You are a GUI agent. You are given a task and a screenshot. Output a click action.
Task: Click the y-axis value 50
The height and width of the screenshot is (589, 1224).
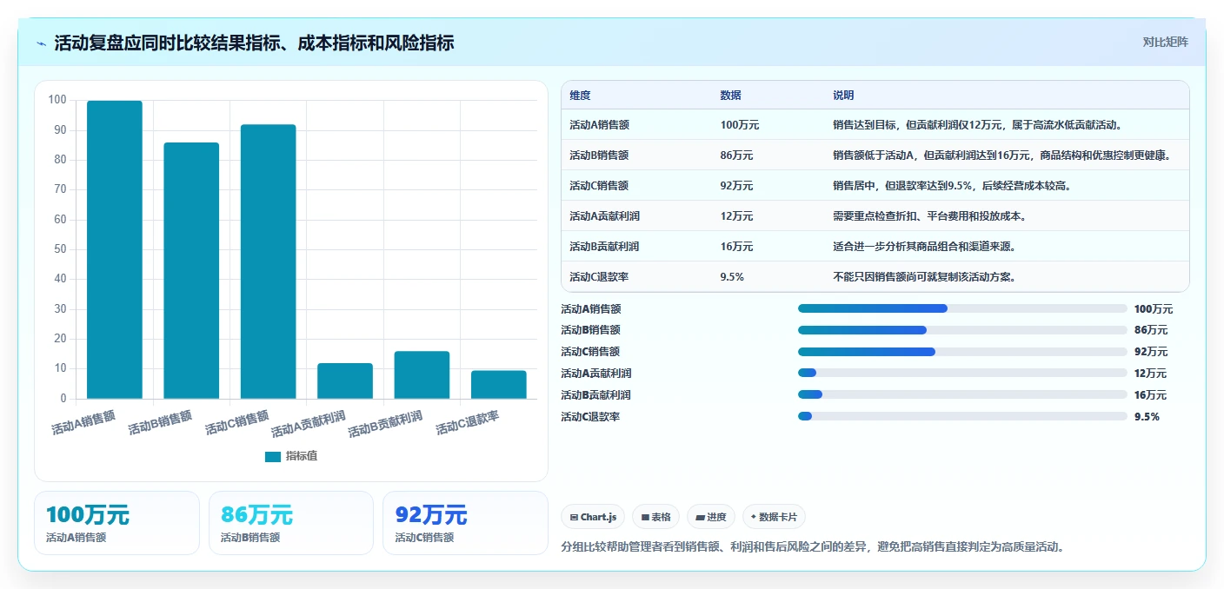pyautogui.click(x=60, y=249)
